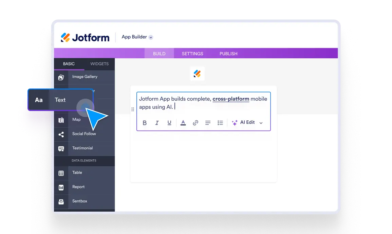The width and height of the screenshot is (392, 234).
Task: Click the AI Edit sparkle button
Action: pyautogui.click(x=243, y=122)
